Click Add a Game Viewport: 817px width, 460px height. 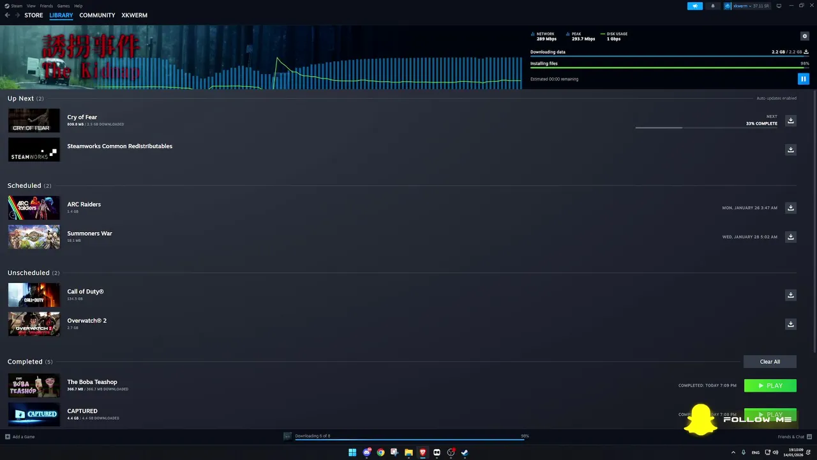pos(20,436)
